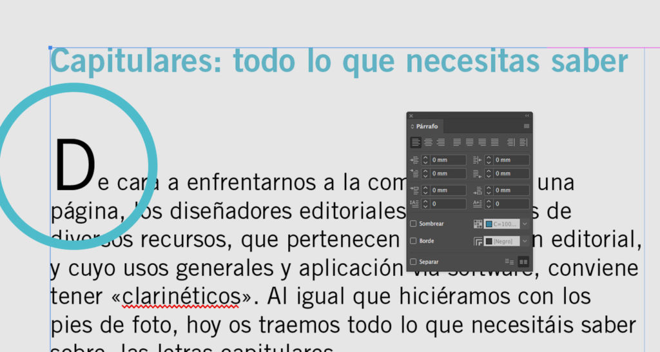Click the drop cap characters stepper arrows
660x352 pixels.
[x=489, y=204]
